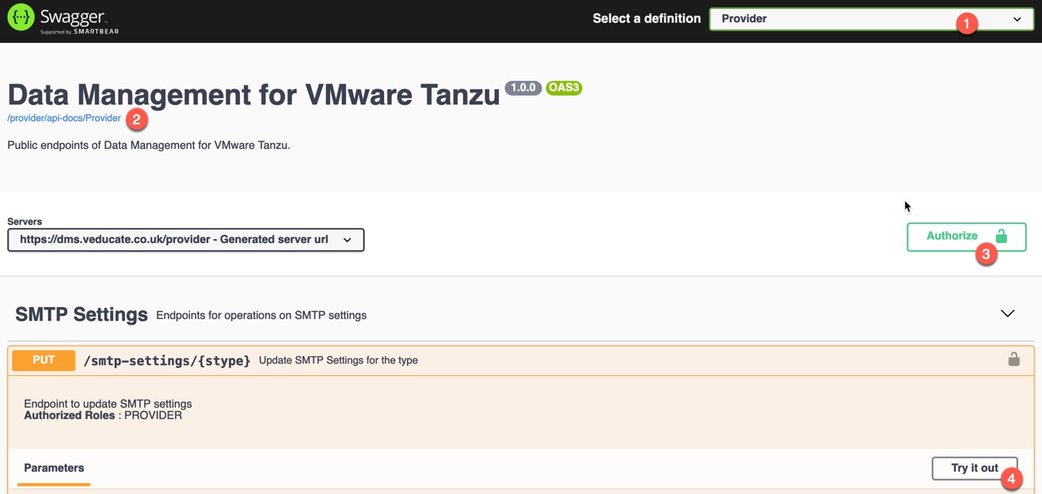Screen dimensions: 1042x494
Task: Click the 1.0.0 version badge
Action: click(x=523, y=88)
